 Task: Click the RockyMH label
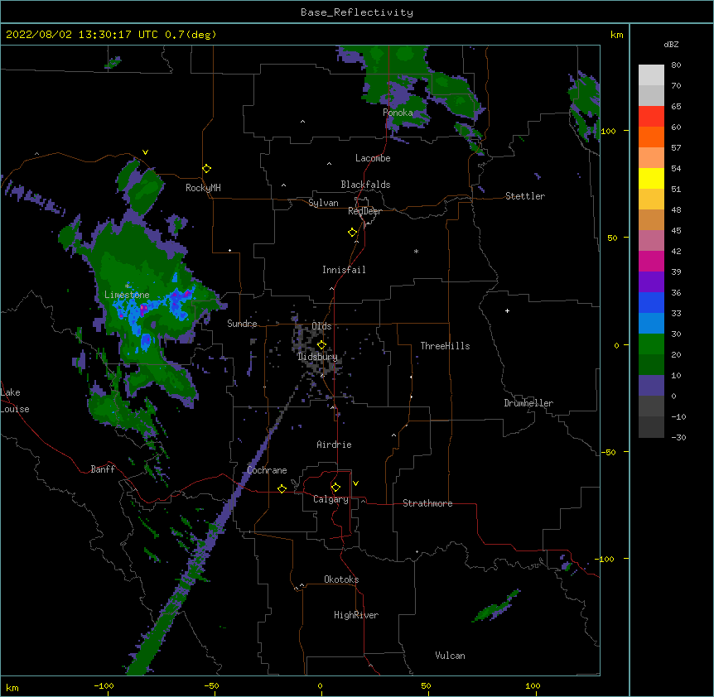203,188
